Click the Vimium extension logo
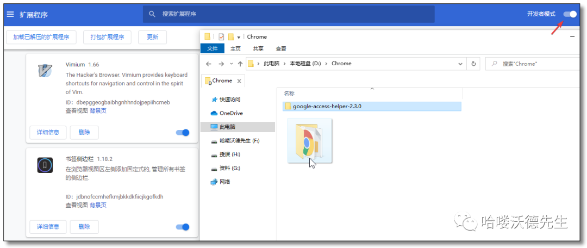587x248 pixels. (x=45, y=70)
